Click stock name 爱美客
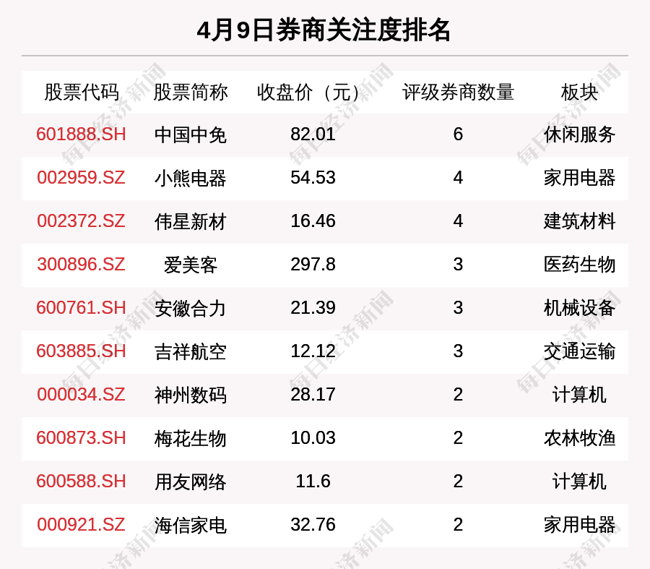 click(190, 265)
